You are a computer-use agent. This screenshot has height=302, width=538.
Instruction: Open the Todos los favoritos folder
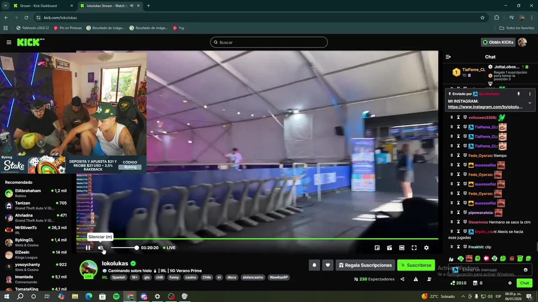517,28
